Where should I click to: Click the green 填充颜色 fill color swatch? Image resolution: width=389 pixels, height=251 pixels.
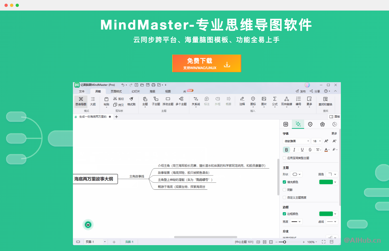[x=326, y=182]
